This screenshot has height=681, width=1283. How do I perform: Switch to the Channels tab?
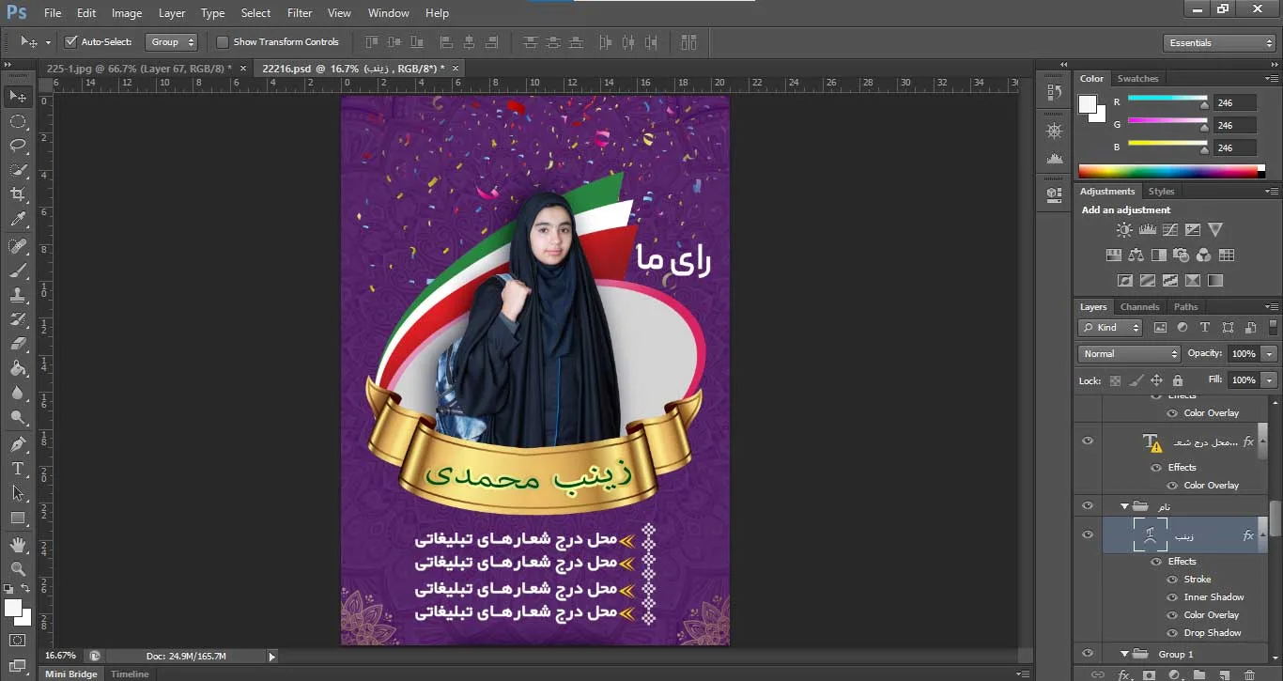[x=1139, y=307]
